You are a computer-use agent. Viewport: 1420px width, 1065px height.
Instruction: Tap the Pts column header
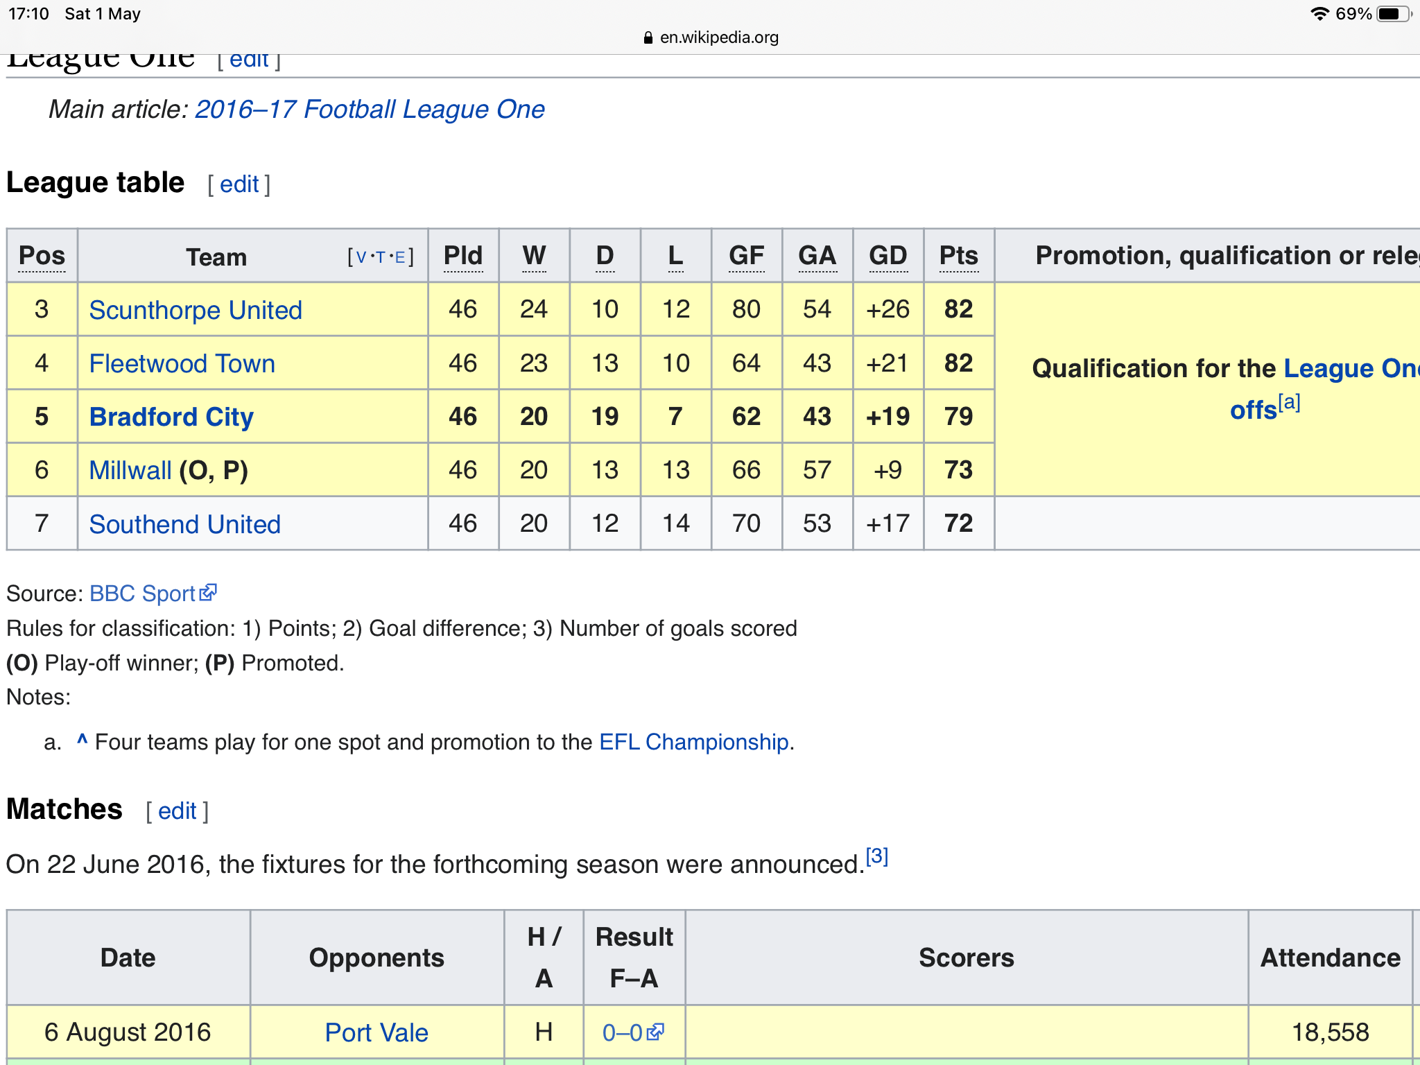[x=959, y=256]
